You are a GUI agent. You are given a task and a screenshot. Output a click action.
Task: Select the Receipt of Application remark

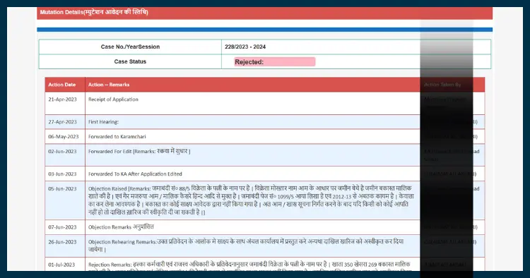113,99
